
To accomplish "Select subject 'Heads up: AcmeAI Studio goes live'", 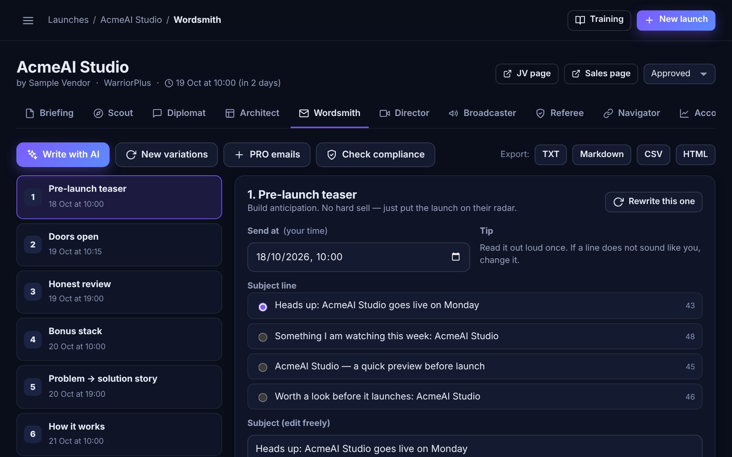I will pos(474,305).
